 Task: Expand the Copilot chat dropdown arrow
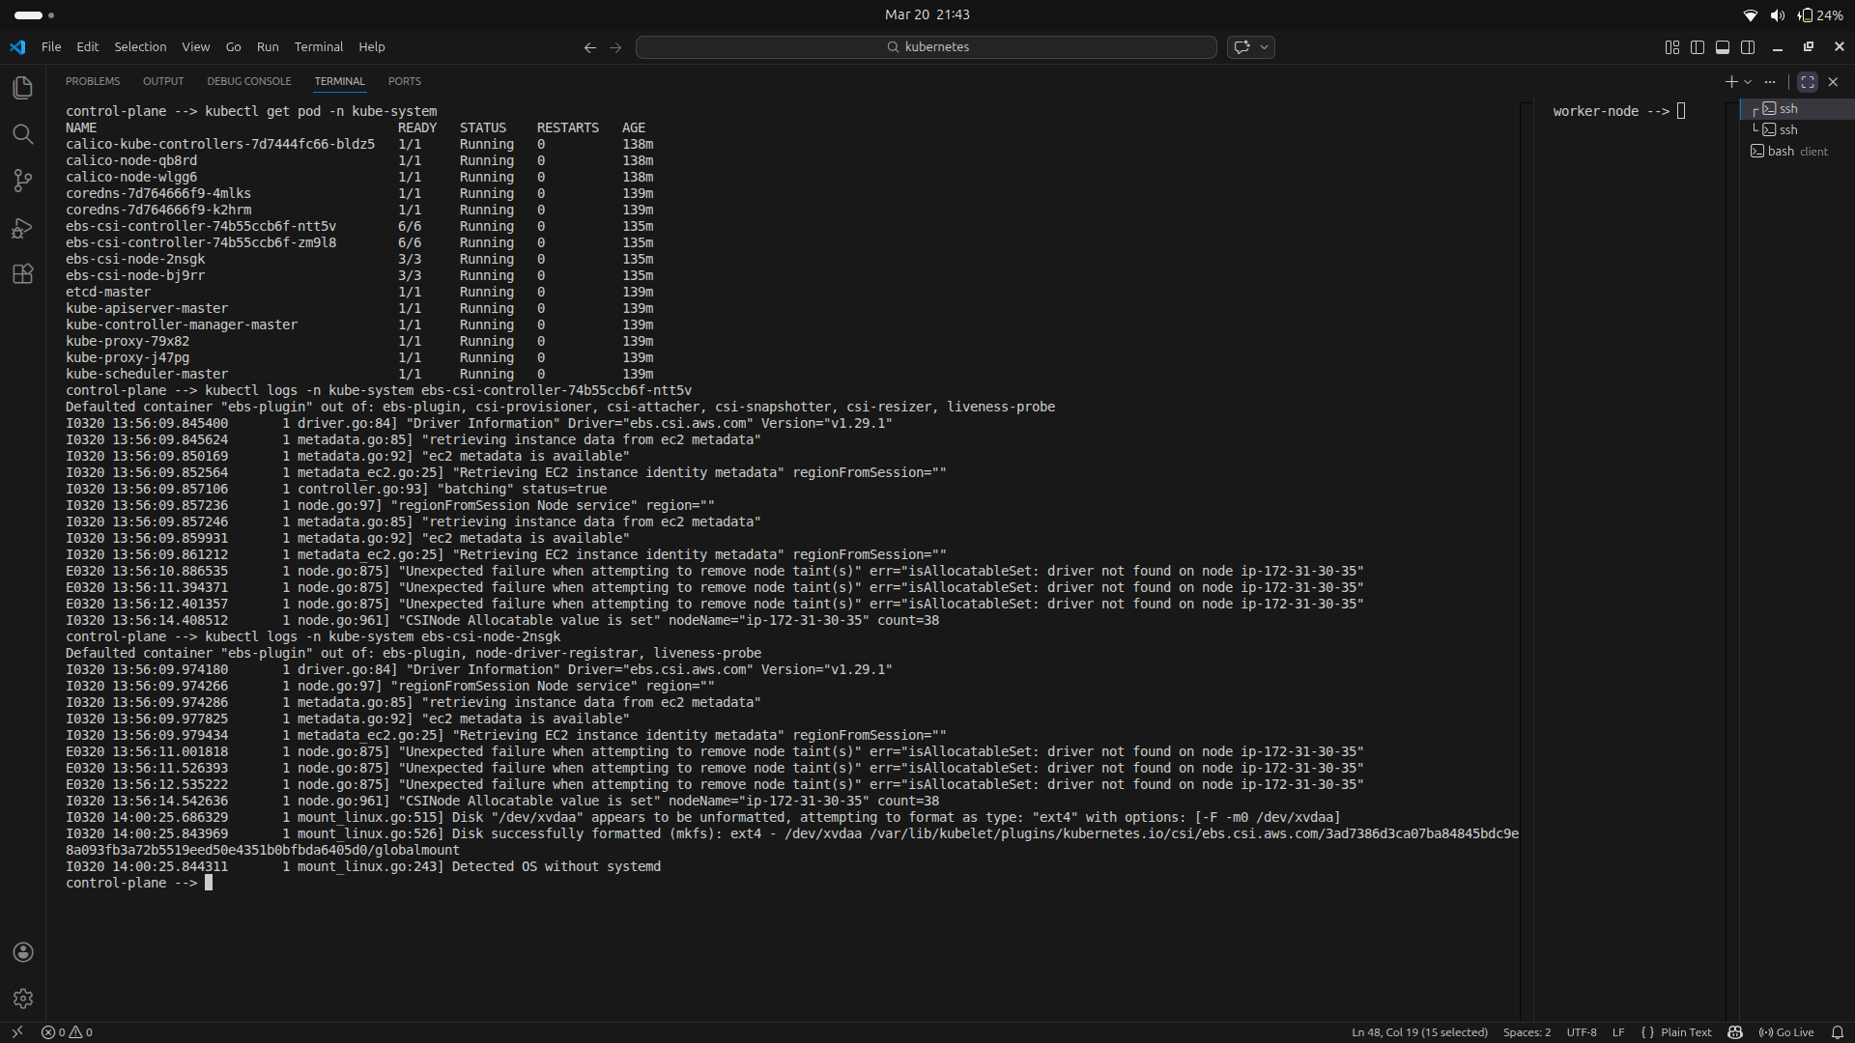coord(1264,47)
